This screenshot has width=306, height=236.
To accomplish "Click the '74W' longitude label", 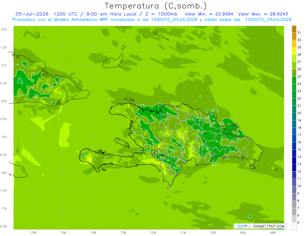I will pos(93,232).
